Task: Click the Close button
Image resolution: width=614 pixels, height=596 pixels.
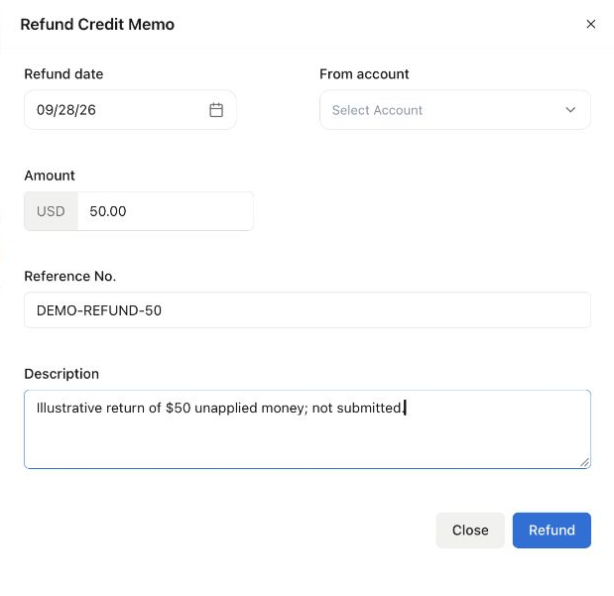Action: (470, 531)
